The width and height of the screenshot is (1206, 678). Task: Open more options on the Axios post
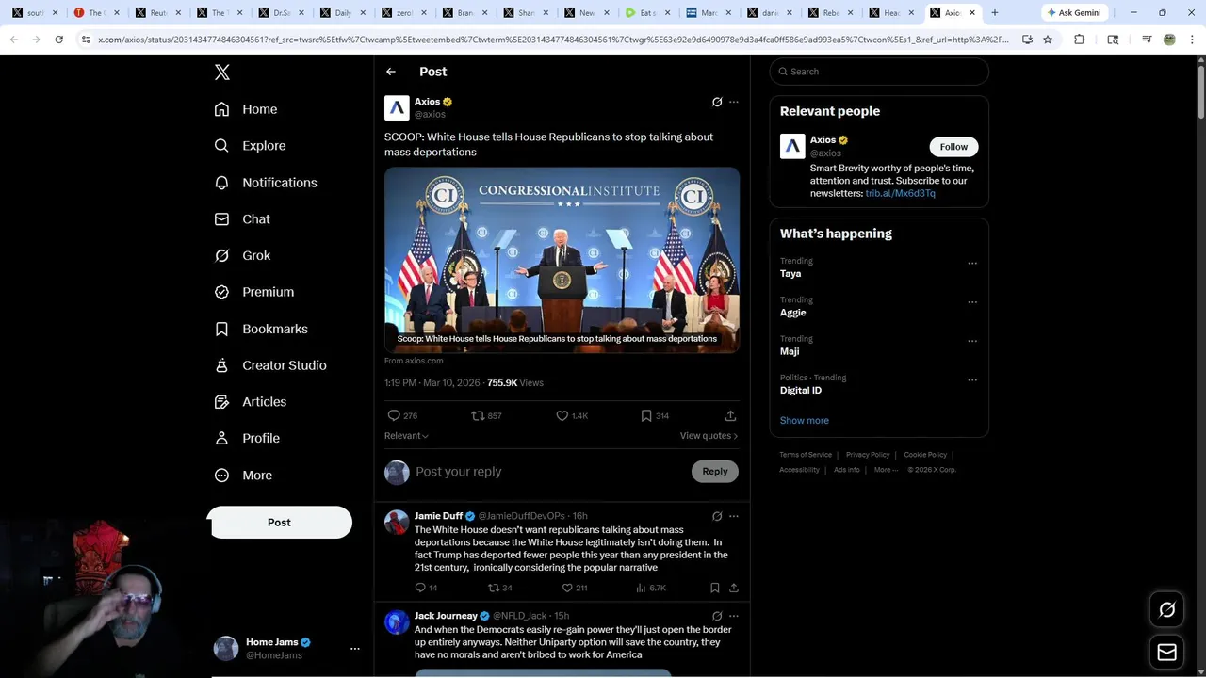click(x=734, y=102)
